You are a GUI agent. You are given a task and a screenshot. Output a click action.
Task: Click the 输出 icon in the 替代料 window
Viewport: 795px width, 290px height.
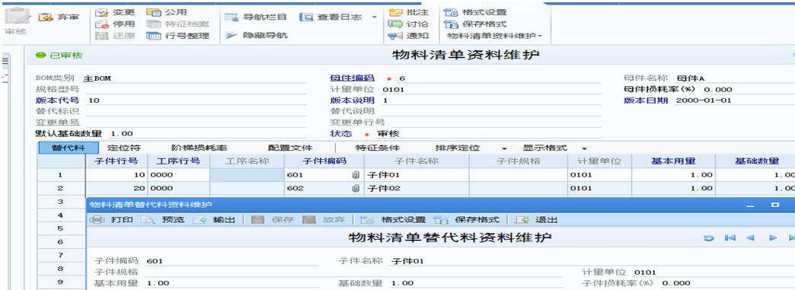200,220
